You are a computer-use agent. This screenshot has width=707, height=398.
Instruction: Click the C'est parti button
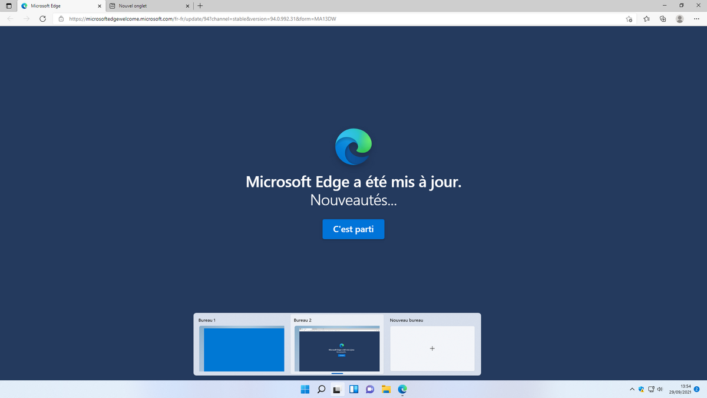tap(353, 229)
